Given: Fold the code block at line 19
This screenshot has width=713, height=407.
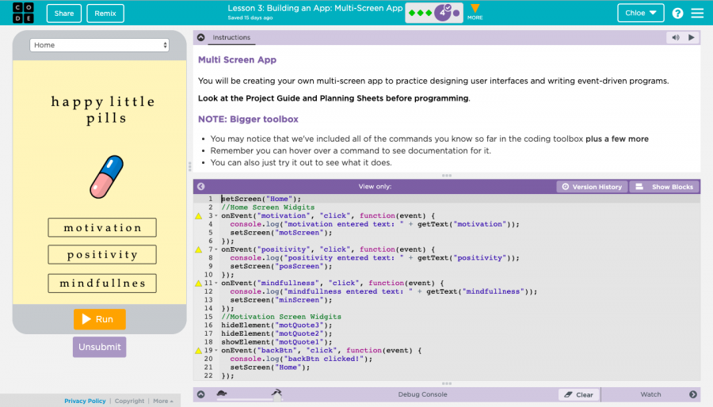Looking at the screenshot, I should [x=216, y=350].
